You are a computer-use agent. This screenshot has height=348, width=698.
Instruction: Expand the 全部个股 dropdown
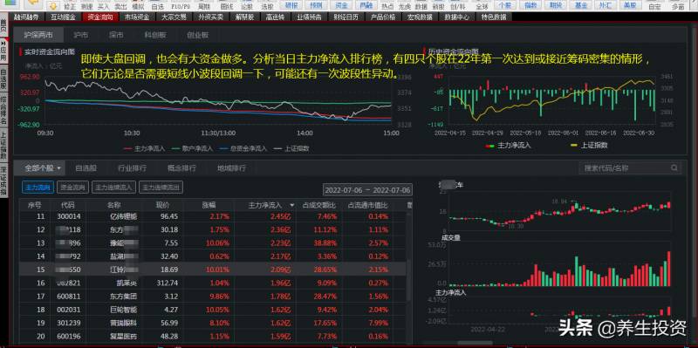tap(43, 168)
